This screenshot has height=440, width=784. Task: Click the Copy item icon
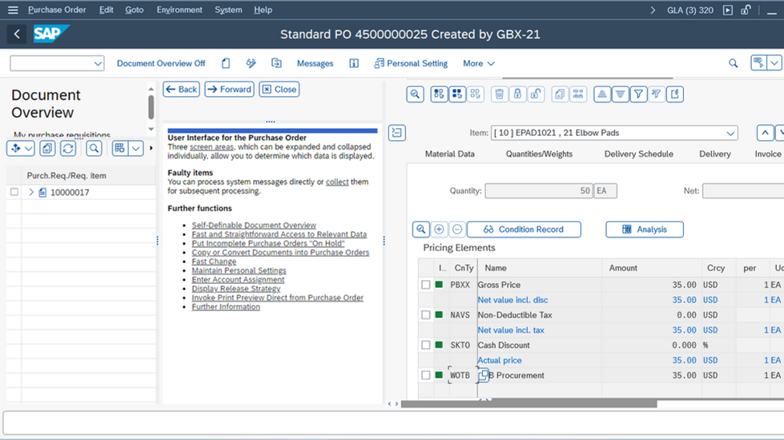coord(560,94)
